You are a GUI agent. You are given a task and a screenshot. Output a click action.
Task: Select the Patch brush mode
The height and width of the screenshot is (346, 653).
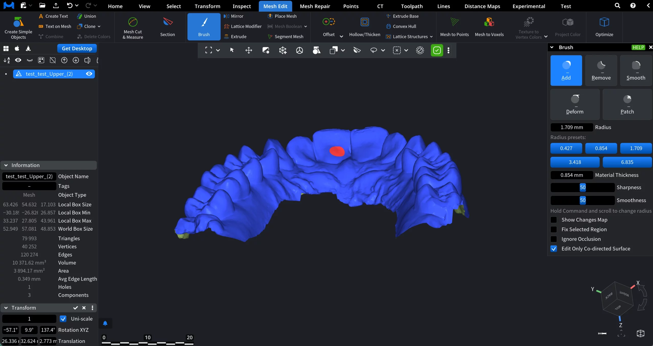(x=627, y=104)
